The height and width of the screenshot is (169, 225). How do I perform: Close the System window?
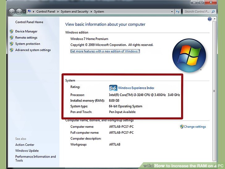point(211,2)
